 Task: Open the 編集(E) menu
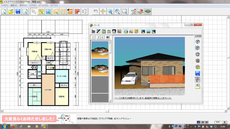14,5
